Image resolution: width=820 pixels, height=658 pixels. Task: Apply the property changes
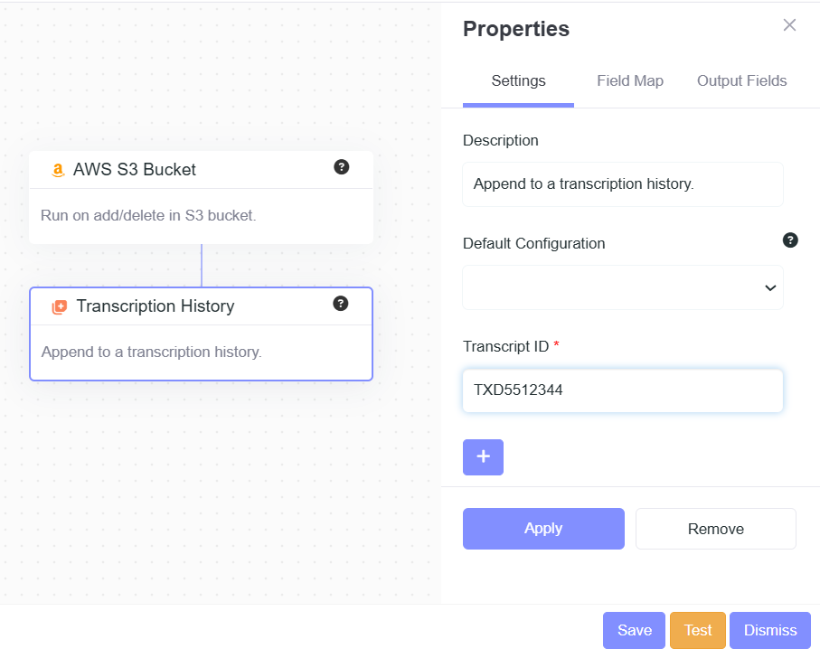pyautogui.click(x=543, y=529)
